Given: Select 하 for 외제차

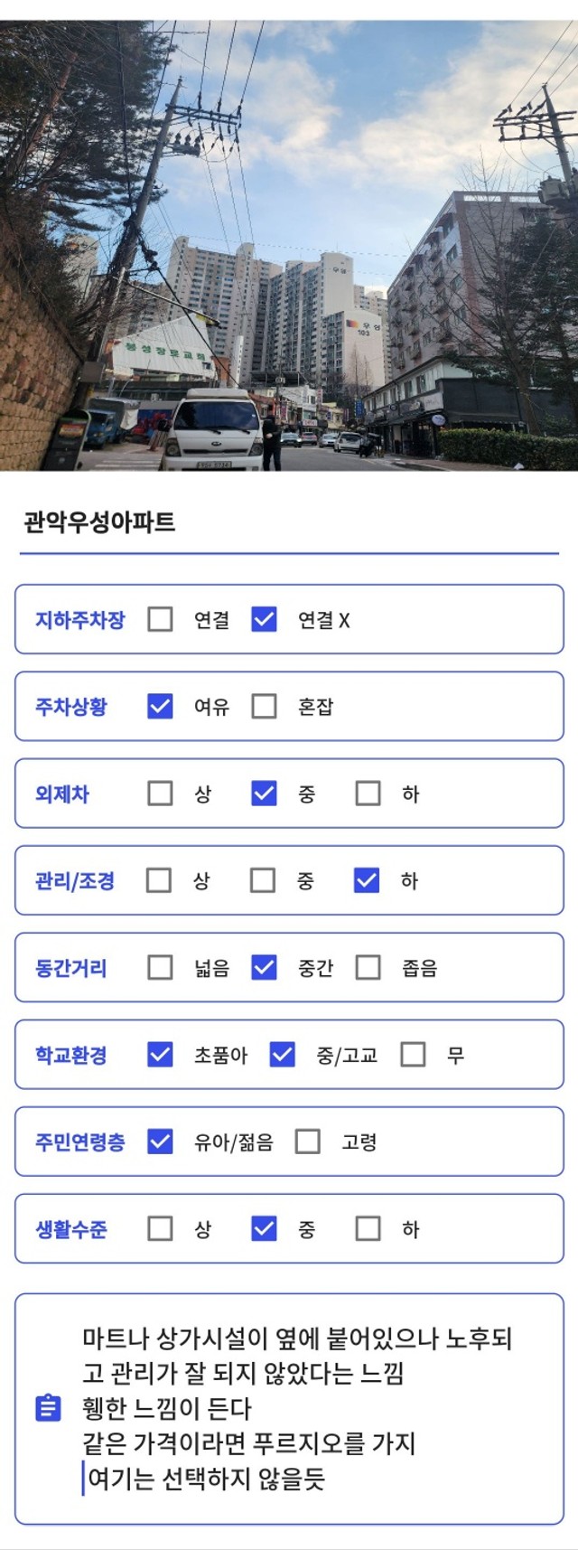Looking at the screenshot, I should coord(368,794).
